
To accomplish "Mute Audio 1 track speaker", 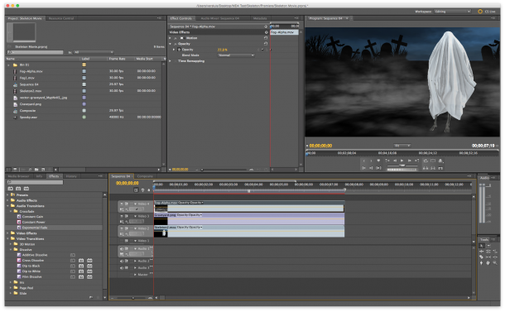I will pos(122,248).
